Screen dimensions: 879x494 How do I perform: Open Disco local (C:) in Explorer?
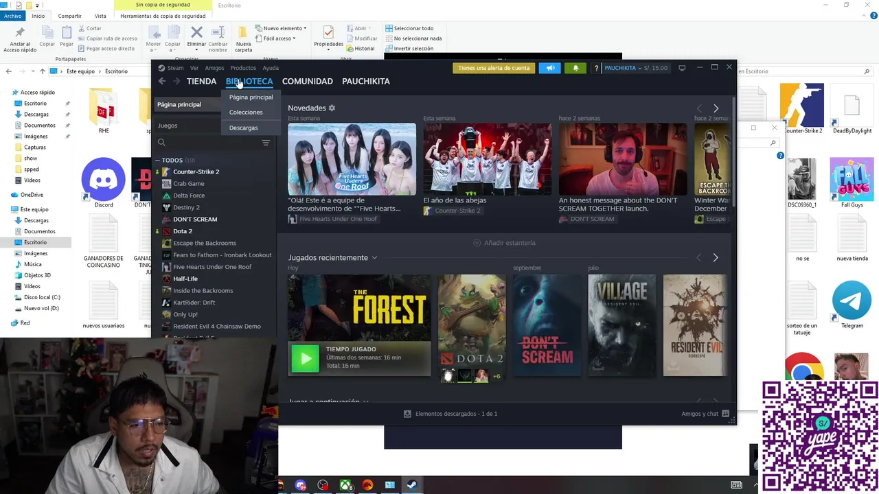[42, 297]
